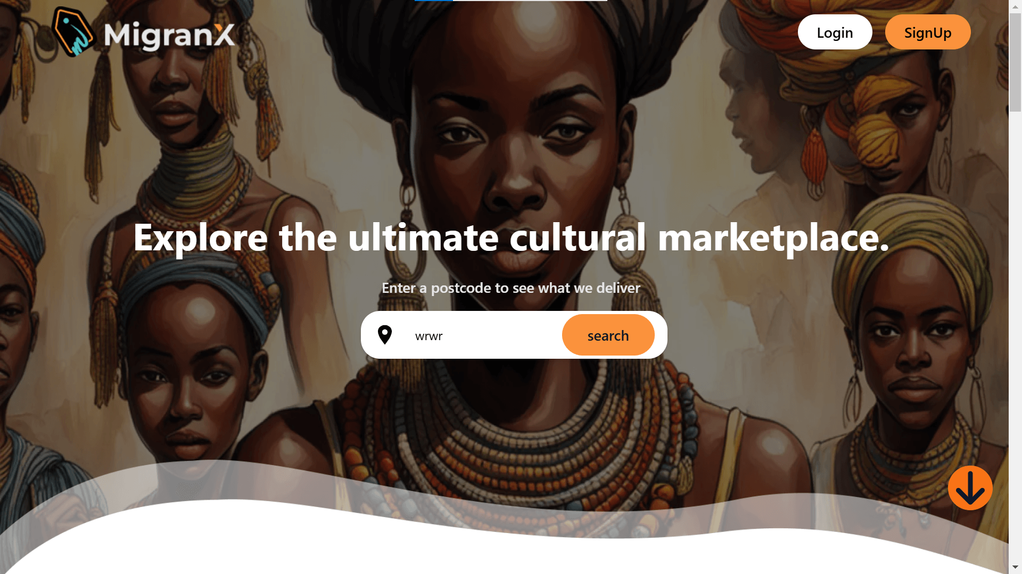
Task: Click the orange SignUp button
Action: point(928,32)
